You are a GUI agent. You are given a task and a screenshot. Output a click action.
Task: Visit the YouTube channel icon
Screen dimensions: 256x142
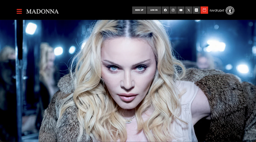pyautogui.click(x=181, y=10)
